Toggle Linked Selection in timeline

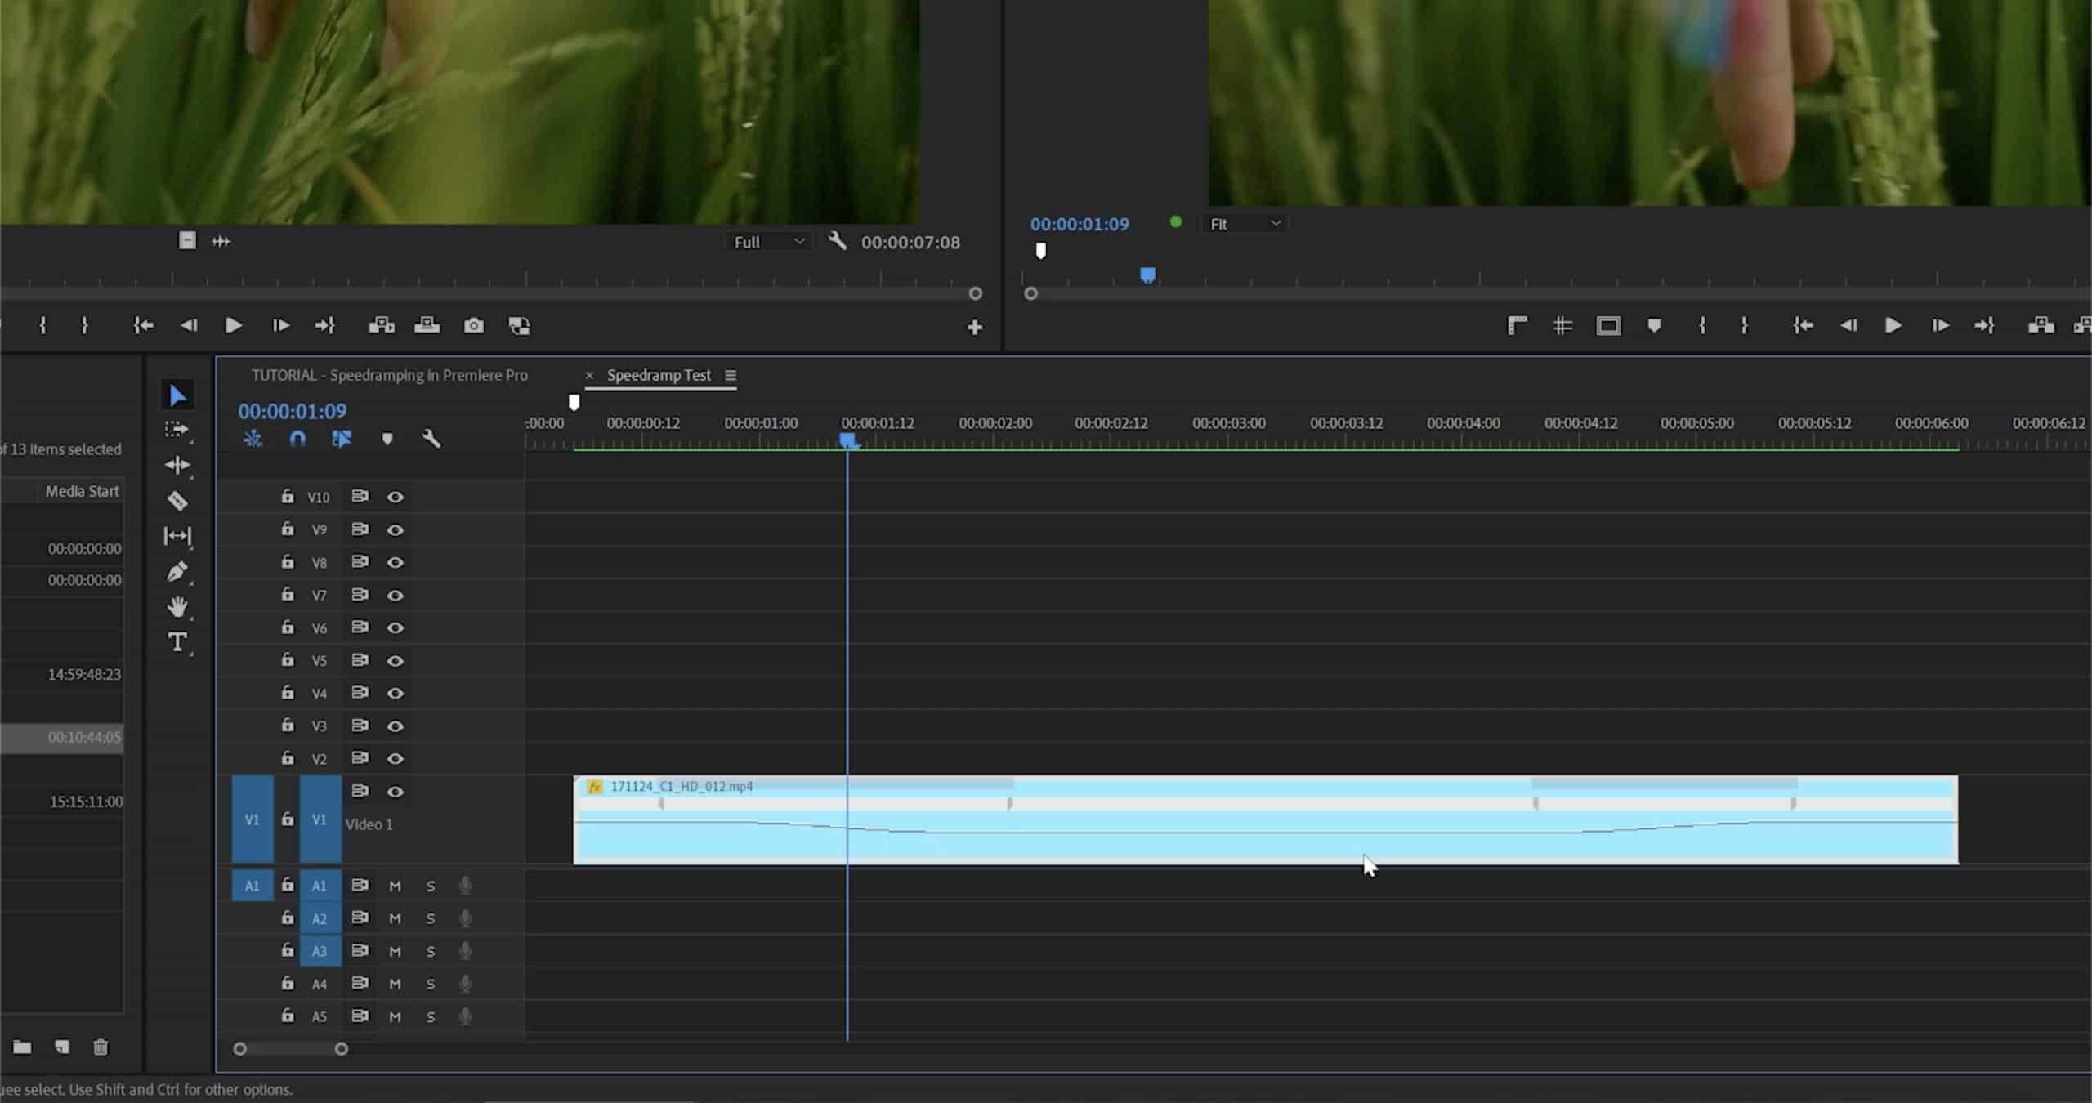point(342,439)
